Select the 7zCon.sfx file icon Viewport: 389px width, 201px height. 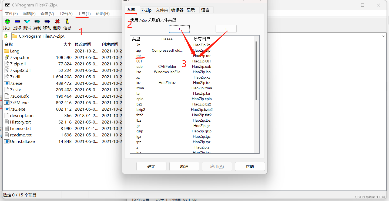(x=7, y=96)
